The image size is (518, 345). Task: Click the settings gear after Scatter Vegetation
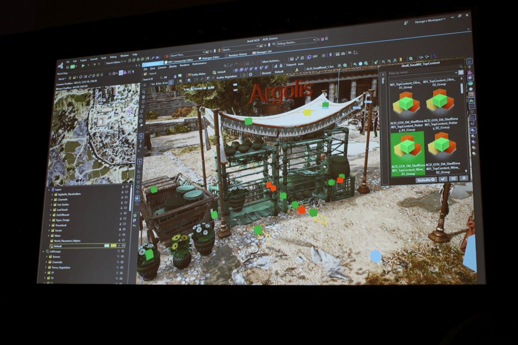tap(251, 74)
